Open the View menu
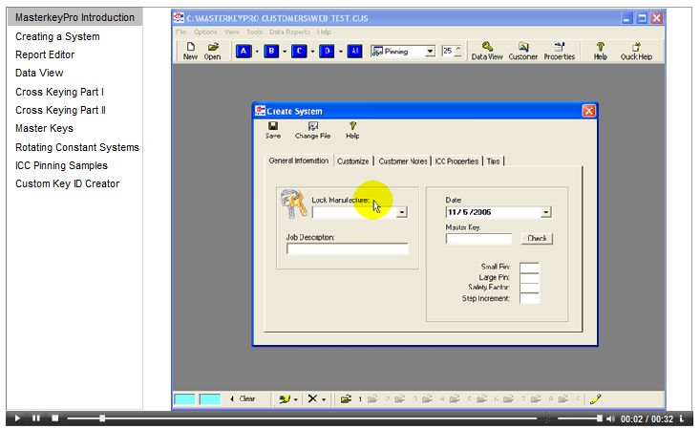Screen dimensions: 700x429 232,32
